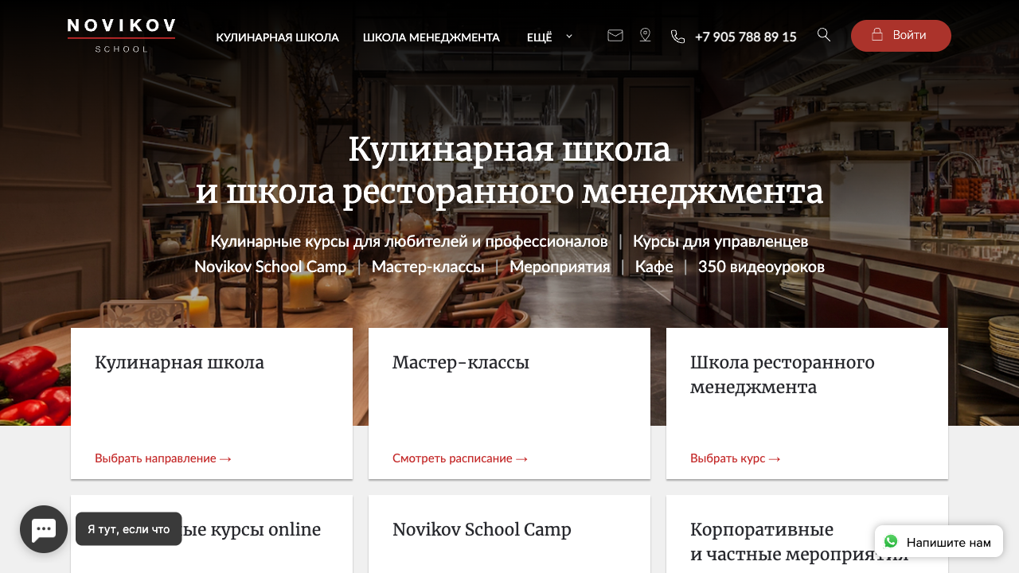The height and width of the screenshot is (573, 1019).
Task: Call phone number +7 905 788 89 15
Action: (x=745, y=37)
